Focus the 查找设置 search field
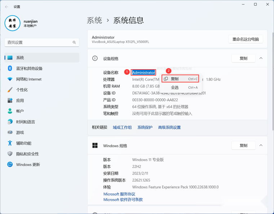This screenshot has width=274, height=214. [42, 43]
